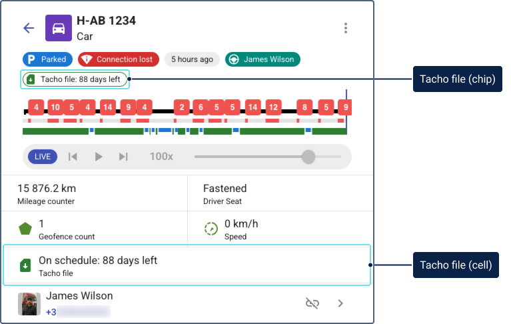The image size is (511, 324).
Task: Select the timeline marker numbered 12
Action: point(273,107)
